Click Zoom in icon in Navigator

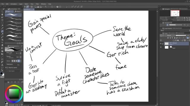click(x=182, y=18)
